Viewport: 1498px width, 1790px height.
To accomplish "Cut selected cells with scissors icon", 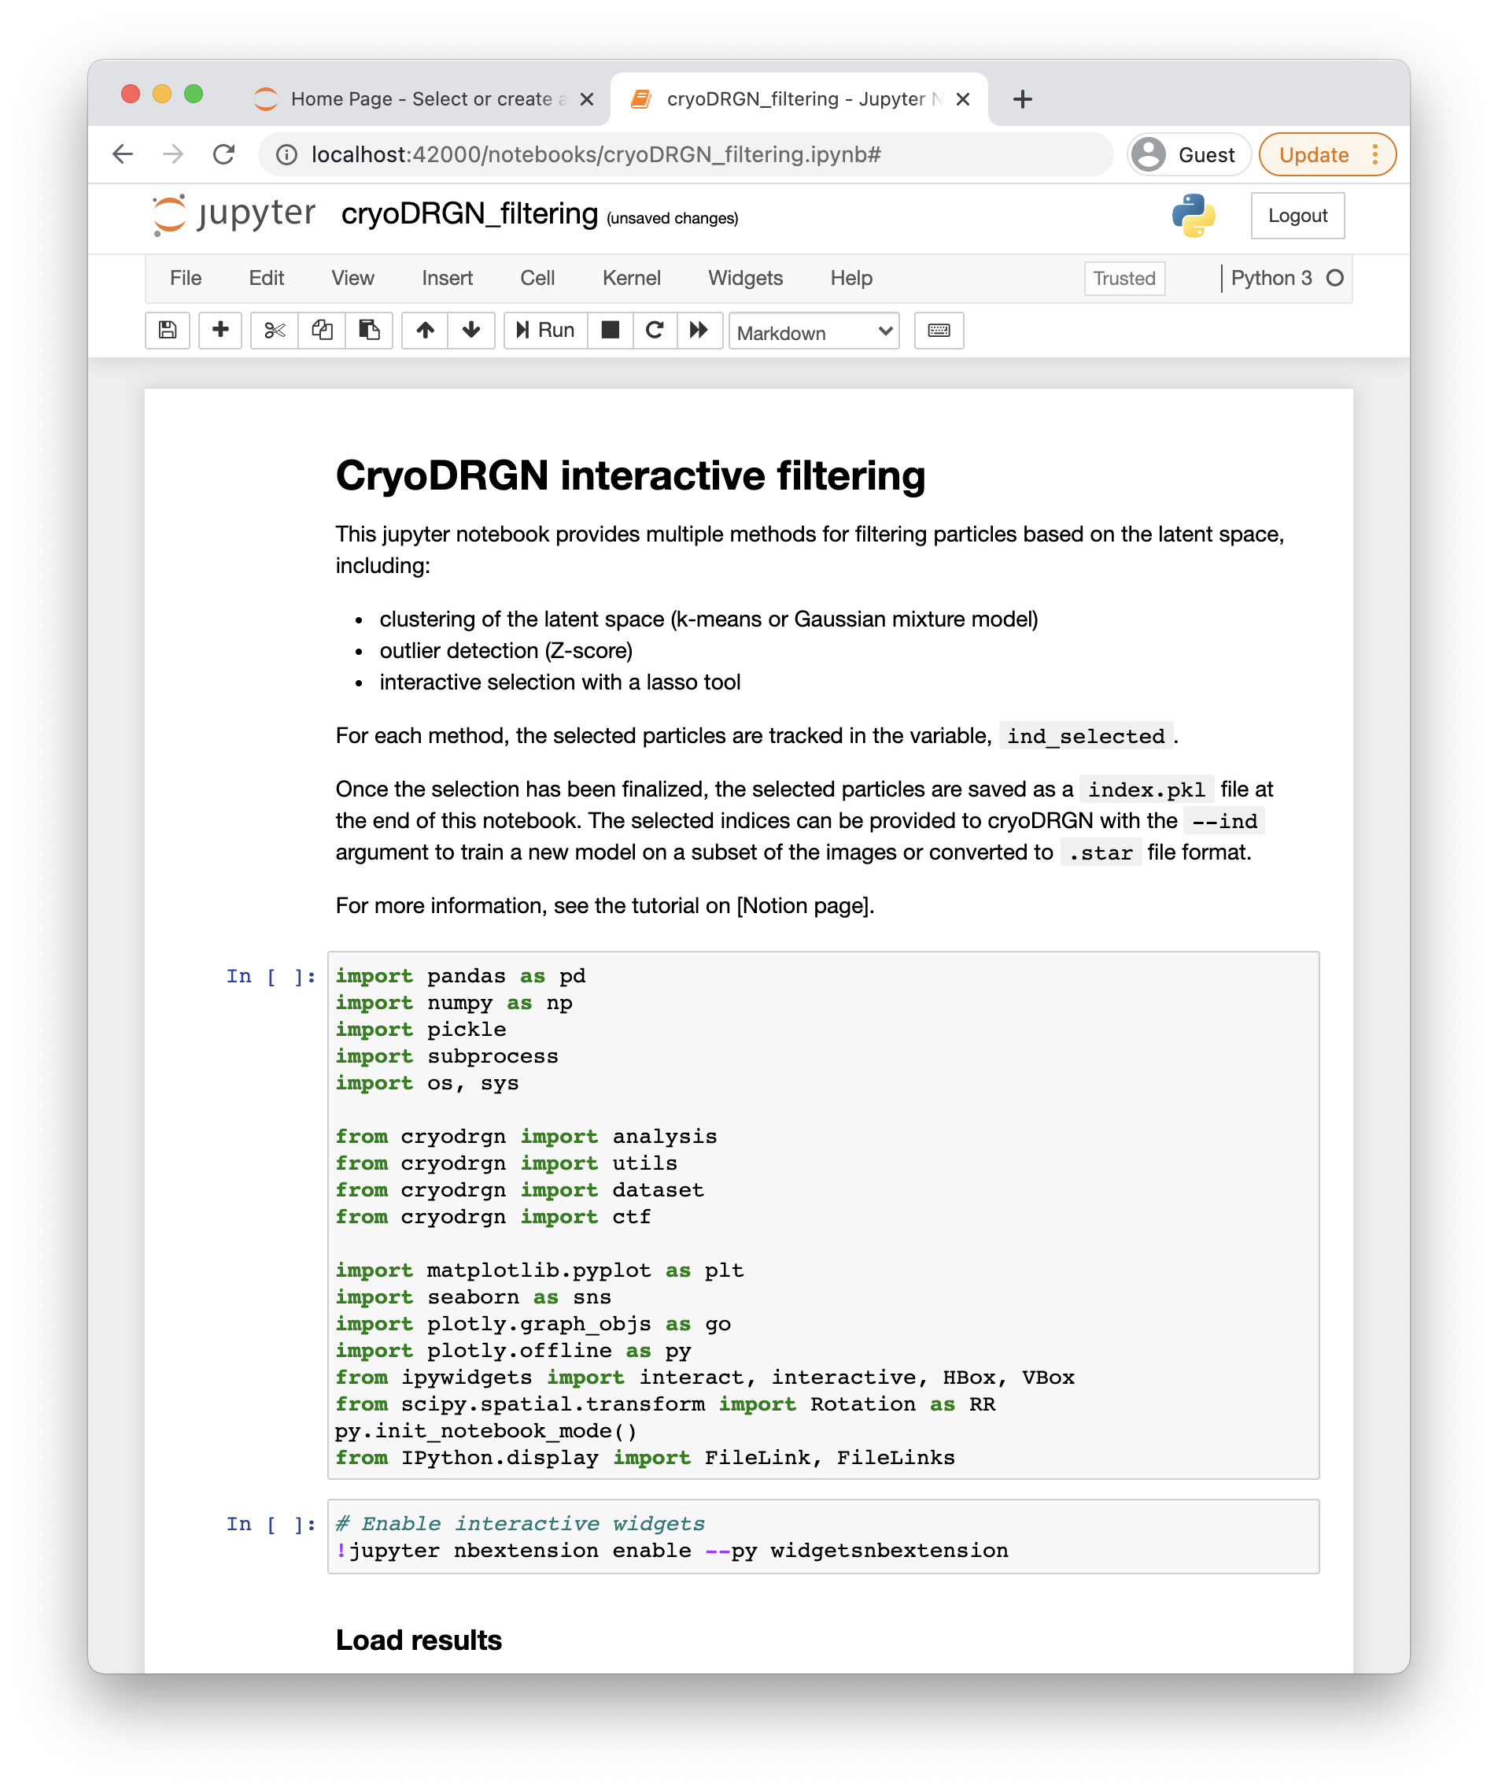I will point(275,330).
